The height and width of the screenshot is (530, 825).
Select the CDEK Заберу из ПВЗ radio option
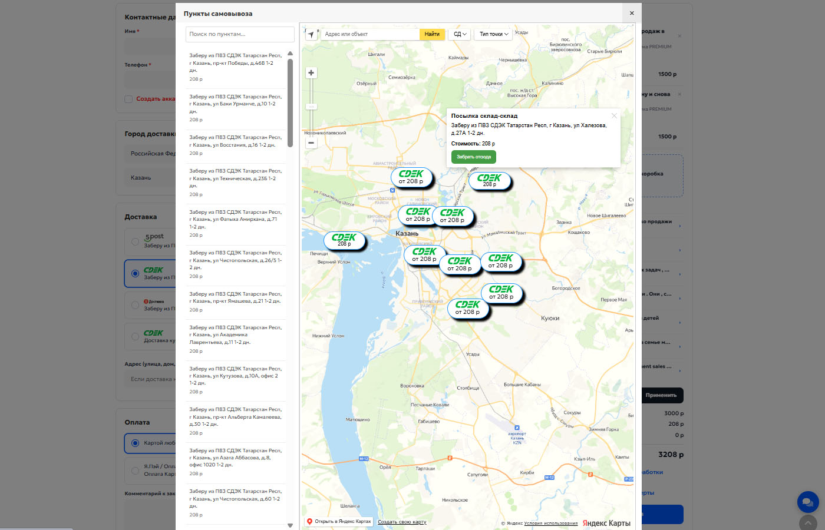tap(135, 273)
